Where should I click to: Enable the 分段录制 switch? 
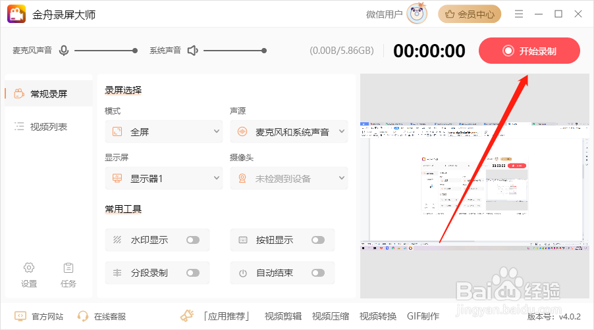(x=193, y=273)
